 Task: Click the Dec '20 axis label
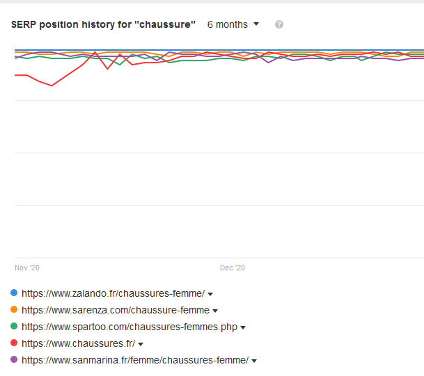[233, 268]
